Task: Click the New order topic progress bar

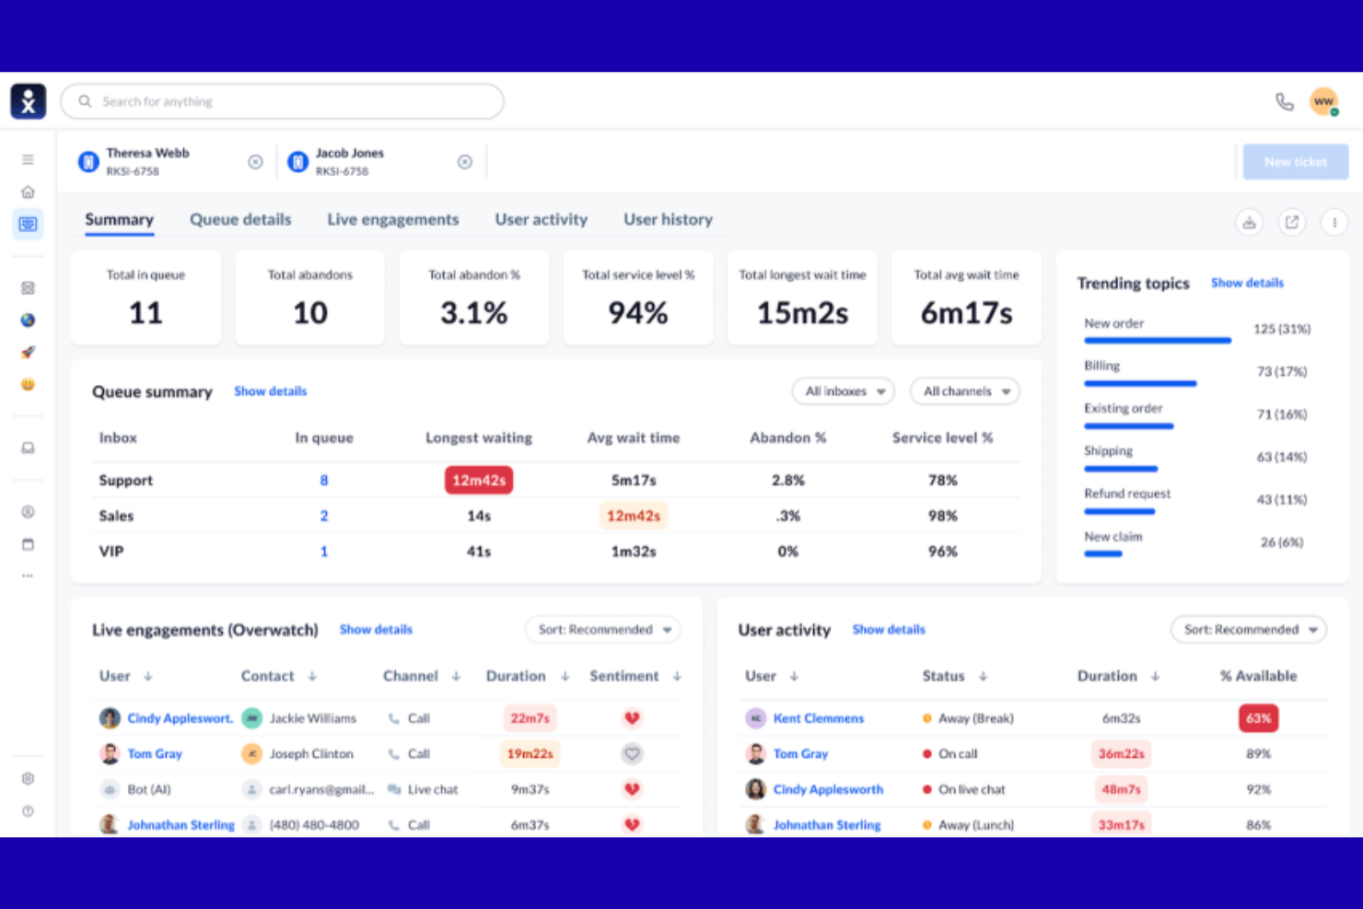Action: [1157, 340]
